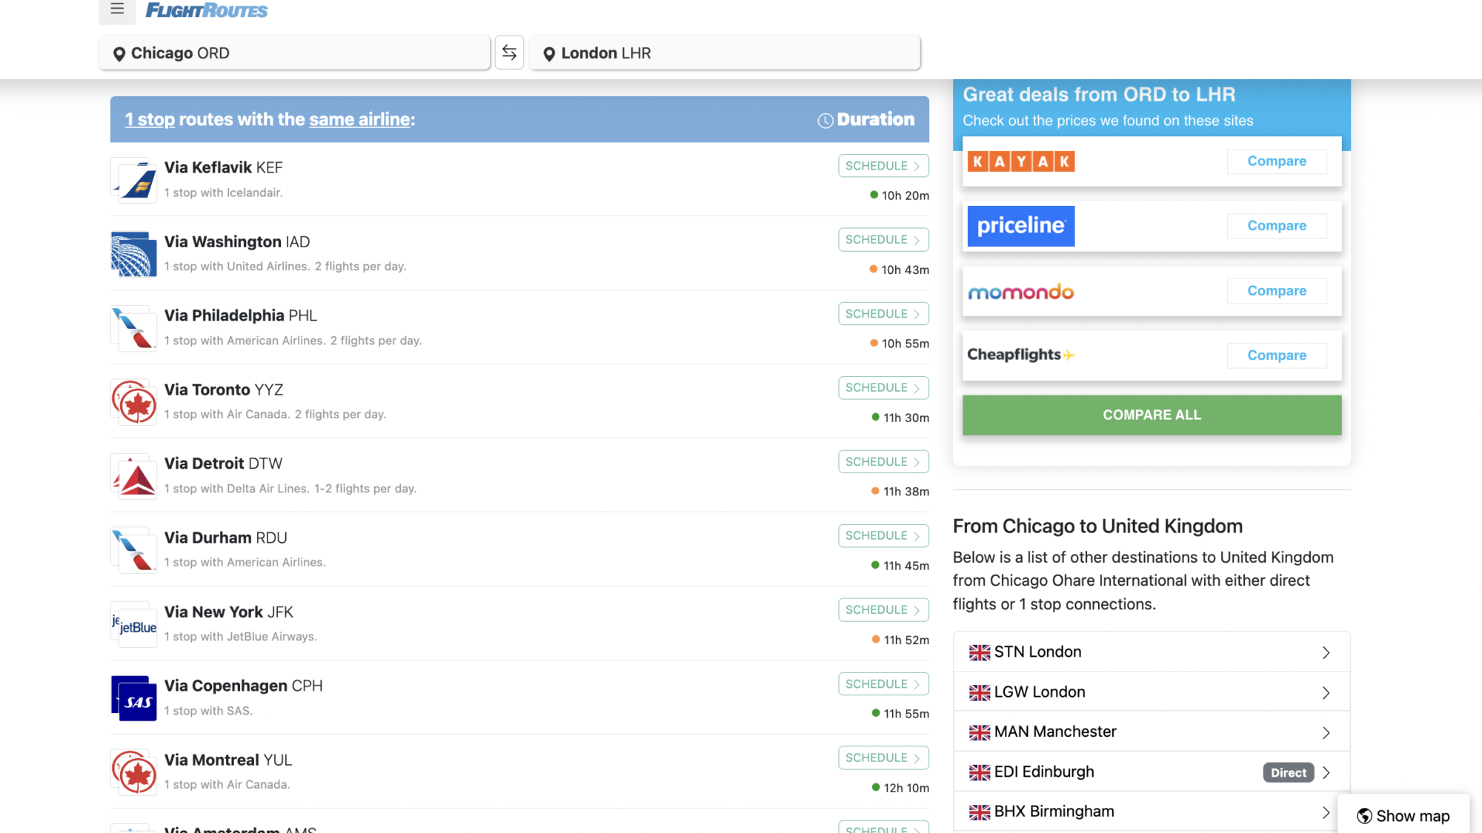
Task: Open schedule for Via Washington IAD
Action: pos(883,240)
